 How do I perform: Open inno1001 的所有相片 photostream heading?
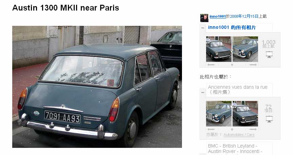pyautogui.click(x=232, y=28)
